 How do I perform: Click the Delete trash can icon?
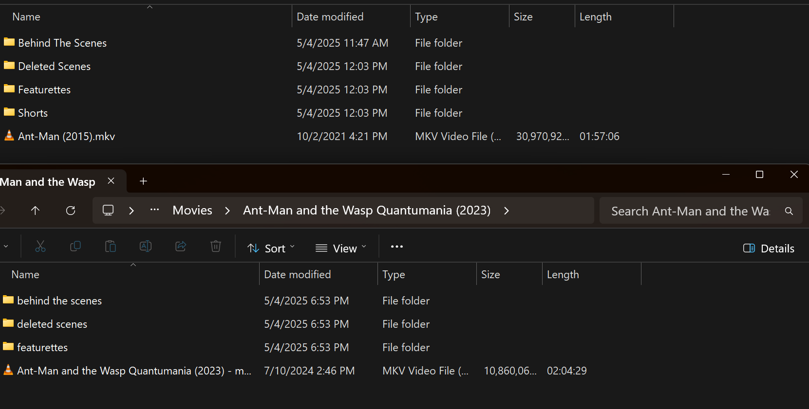[x=216, y=247]
